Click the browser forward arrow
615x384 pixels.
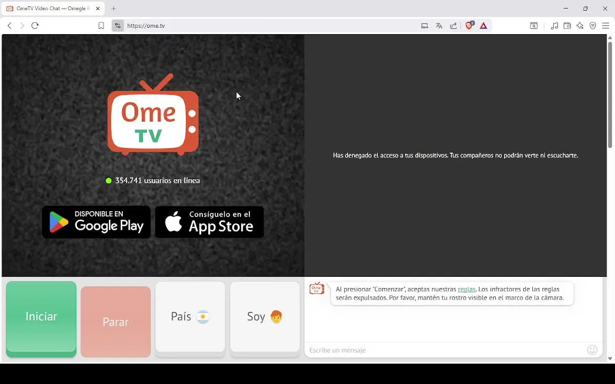pos(22,26)
